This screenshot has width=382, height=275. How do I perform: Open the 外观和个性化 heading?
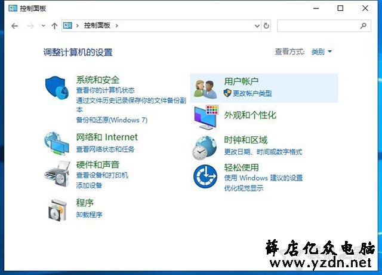(x=250, y=115)
